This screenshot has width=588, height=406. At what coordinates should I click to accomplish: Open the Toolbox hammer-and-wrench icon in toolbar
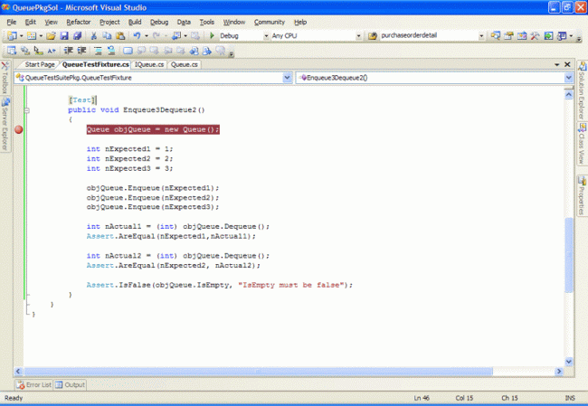tap(536, 36)
